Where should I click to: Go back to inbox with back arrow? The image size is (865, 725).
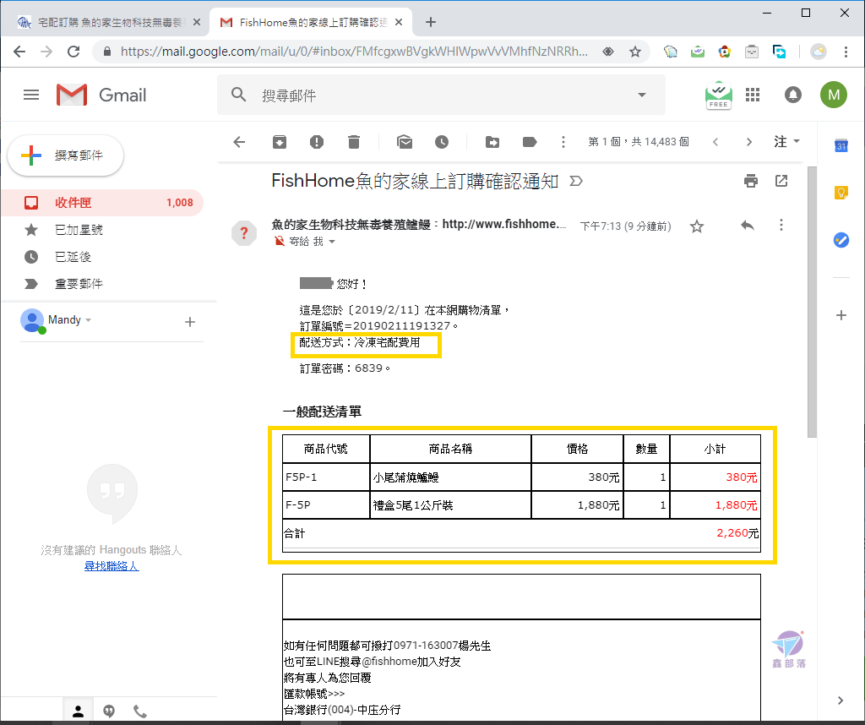(x=239, y=142)
